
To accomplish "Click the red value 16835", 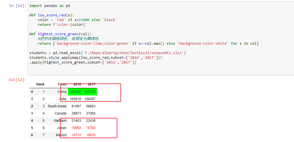I will pyautogui.click(x=91, y=135).
